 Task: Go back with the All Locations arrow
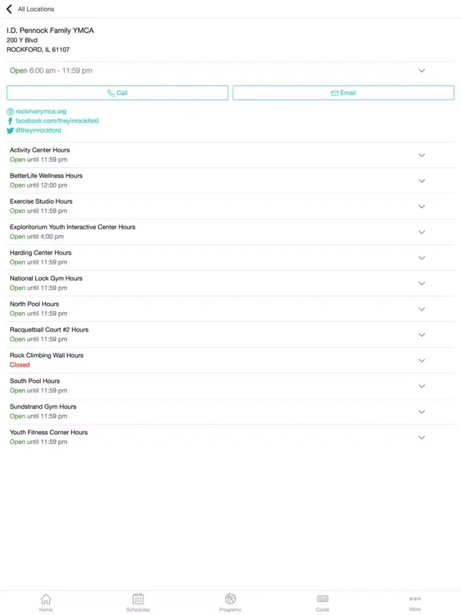point(9,9)
